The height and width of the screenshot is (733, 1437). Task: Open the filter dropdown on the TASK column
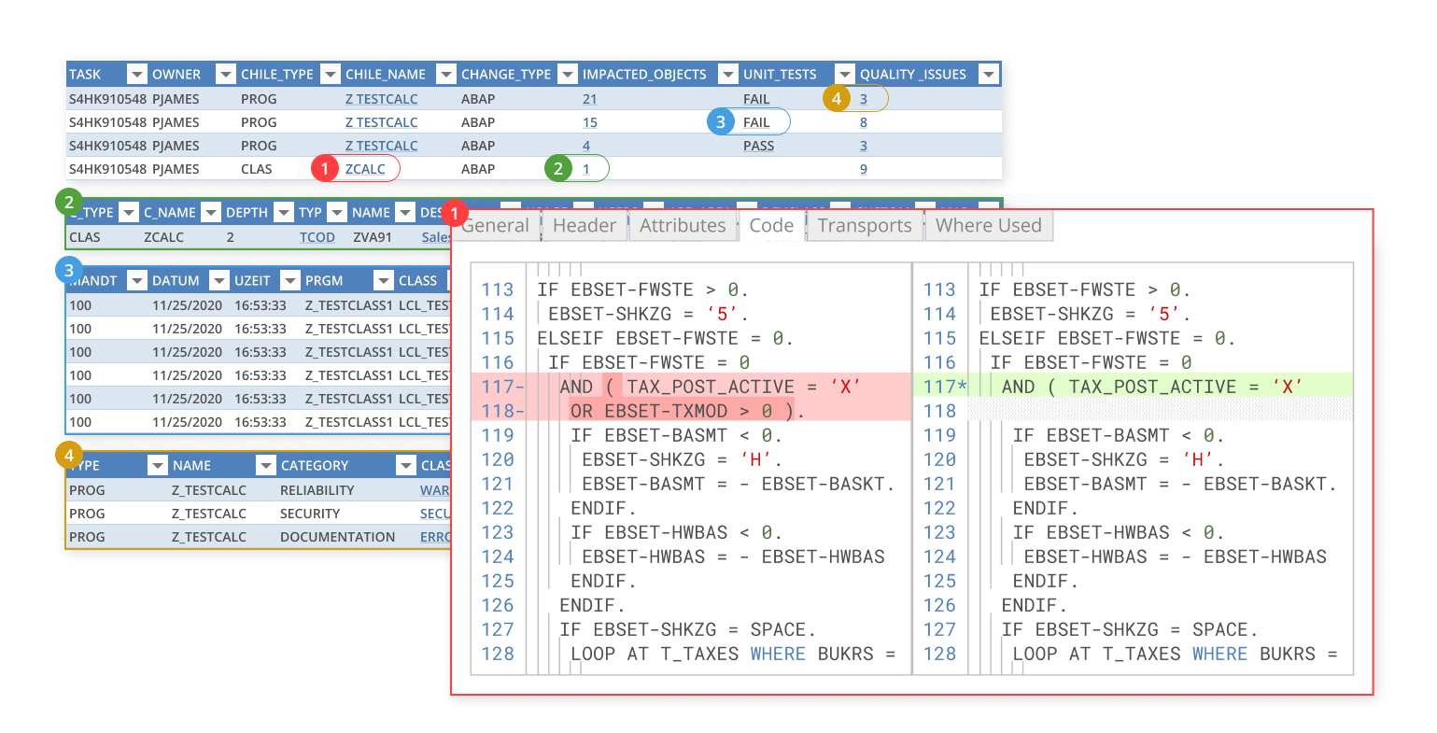pos(137,73)
